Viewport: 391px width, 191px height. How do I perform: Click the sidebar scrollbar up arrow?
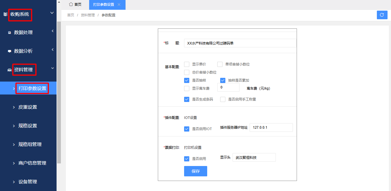59,2
